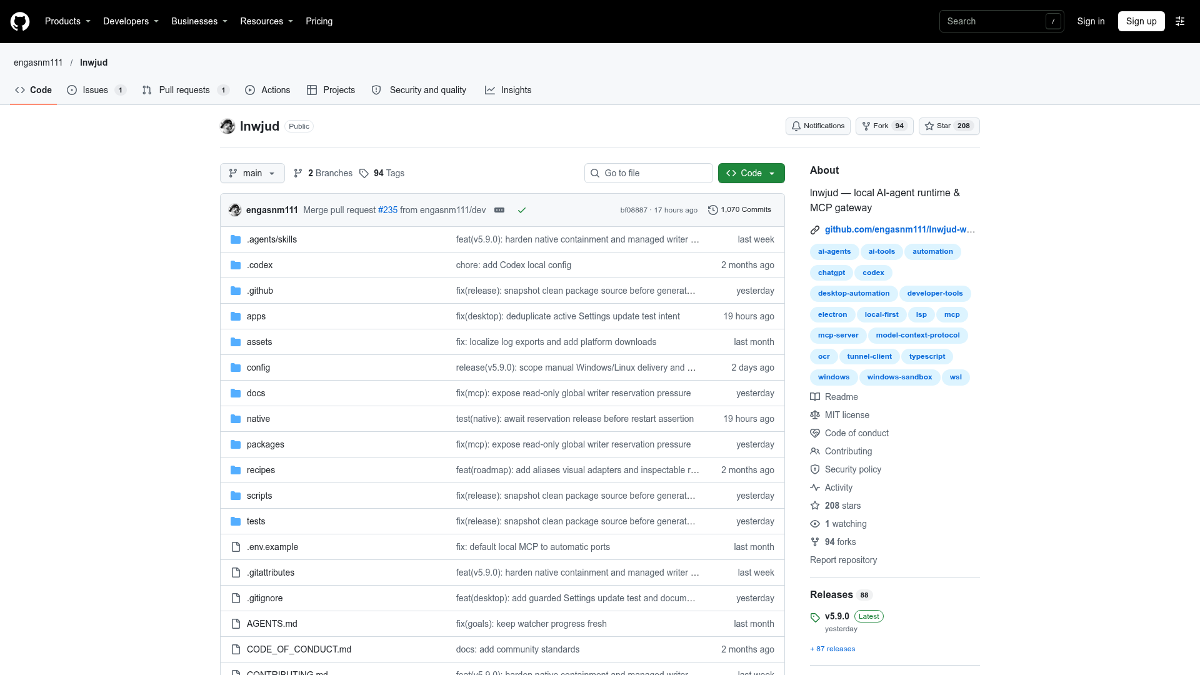The image size is (1200, 675).
Task: Fork the repository
Action: pyautogui.click(x=884, y=126)
